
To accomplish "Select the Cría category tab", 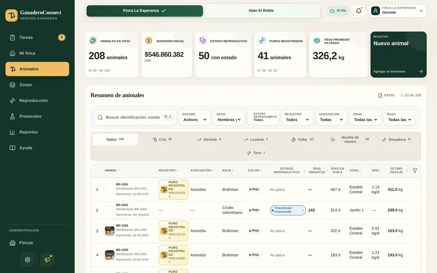I will pos(162,140).
